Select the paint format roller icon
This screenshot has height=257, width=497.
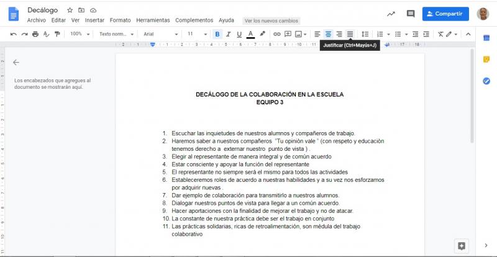point(57,34)
